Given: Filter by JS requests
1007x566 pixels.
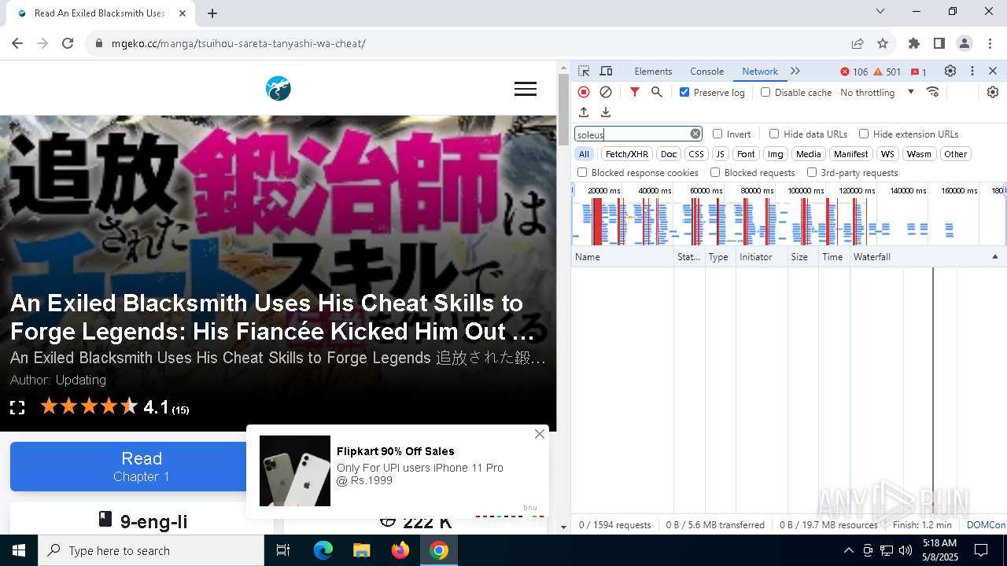Looking at the screenshot, I should pos(720,154).
